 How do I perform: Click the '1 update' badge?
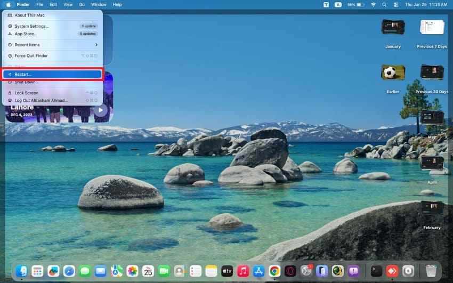pyautogui.click(x=88, y=26)
